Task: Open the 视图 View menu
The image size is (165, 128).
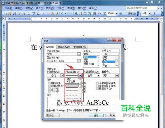Action: tap(29, 8)
